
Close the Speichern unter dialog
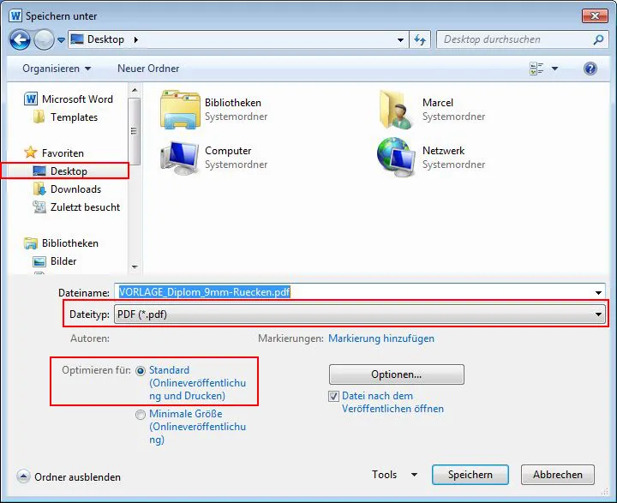(x=595, y=15)
